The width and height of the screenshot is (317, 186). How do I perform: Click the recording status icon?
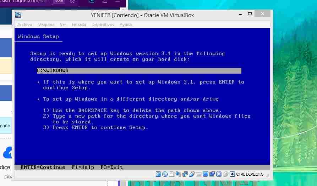pos(212,174)
